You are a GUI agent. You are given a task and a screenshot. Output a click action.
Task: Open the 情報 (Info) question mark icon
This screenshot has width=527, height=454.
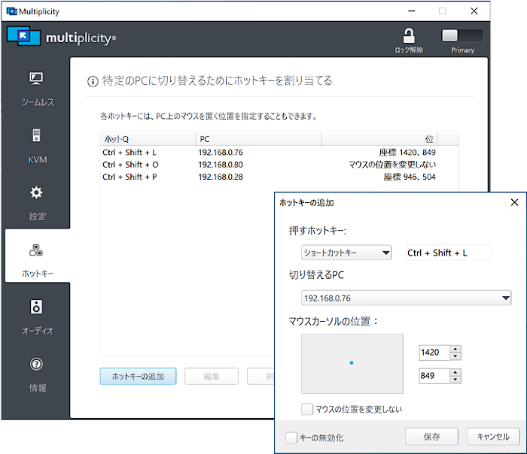tap(36, 364)
